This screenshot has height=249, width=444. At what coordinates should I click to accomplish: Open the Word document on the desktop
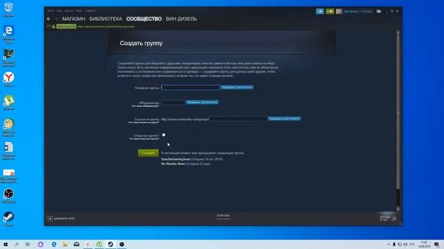[8, 151]
